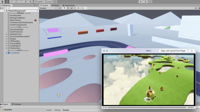This screenshot has width=200, height=112.
Task: Select the combined Transform tool
Action: (26, 2)
